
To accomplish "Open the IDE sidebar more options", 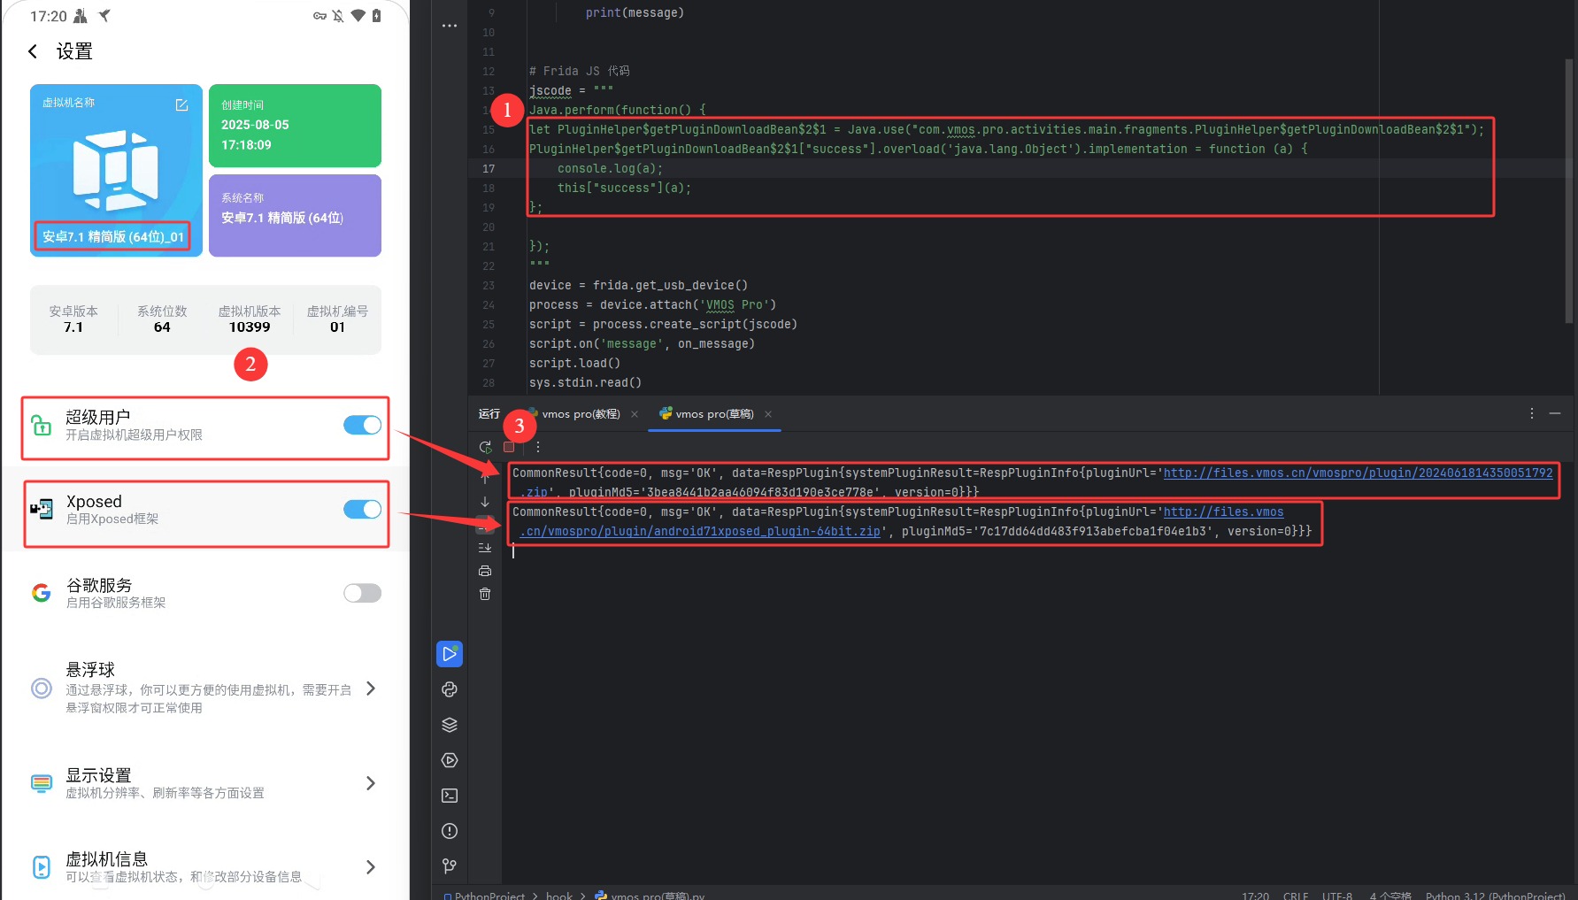I will coord(450,26).
